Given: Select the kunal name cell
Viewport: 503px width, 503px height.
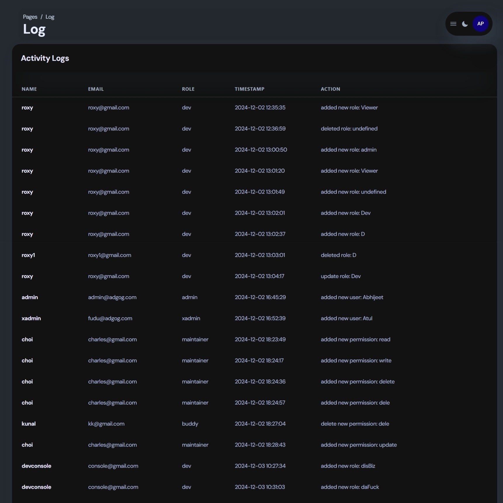Looking at the screenshot, I should 29,424.
